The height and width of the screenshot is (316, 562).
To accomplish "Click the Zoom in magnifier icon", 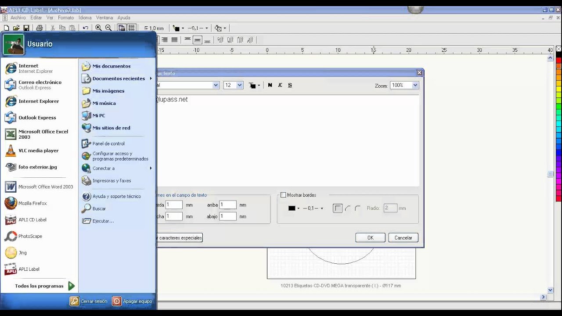I will pos(98,28).
